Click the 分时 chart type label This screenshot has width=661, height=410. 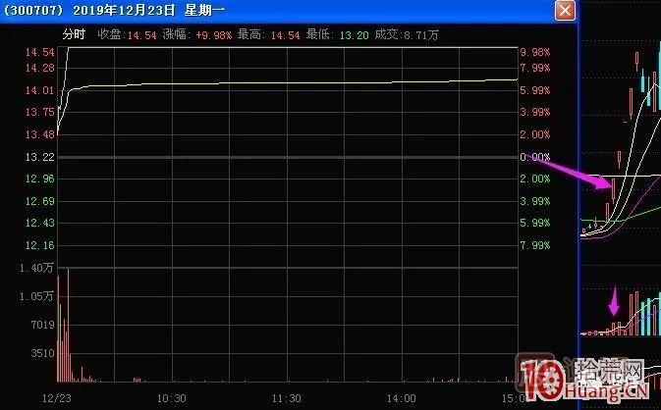(x=74, y=33)
